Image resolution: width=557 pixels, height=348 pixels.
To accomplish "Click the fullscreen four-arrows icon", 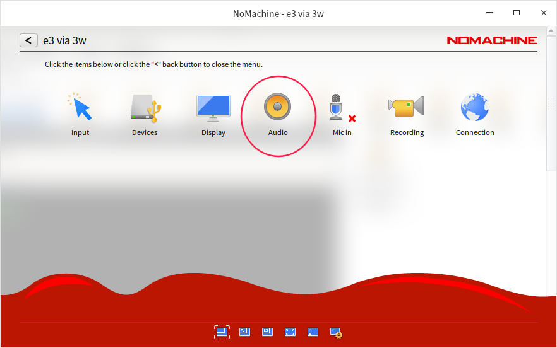I will pos(290,332).
